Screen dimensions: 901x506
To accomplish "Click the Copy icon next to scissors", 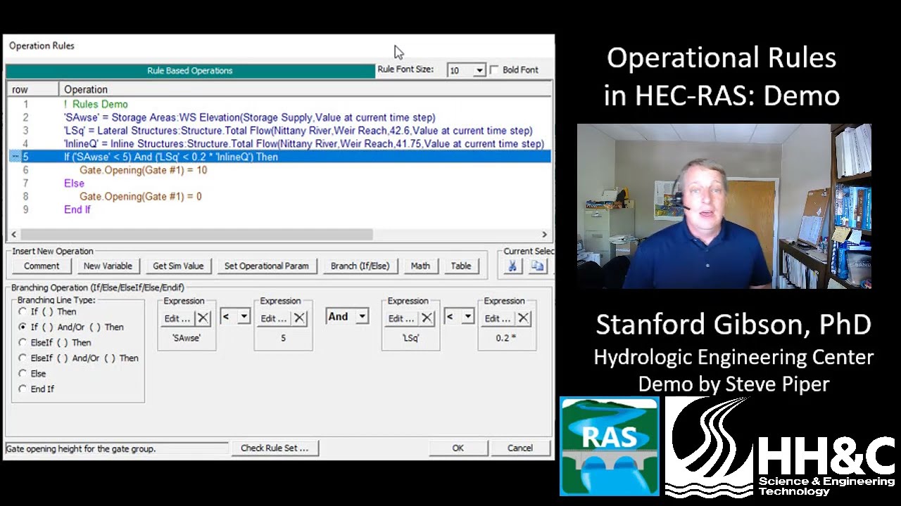I will [537, 266].
